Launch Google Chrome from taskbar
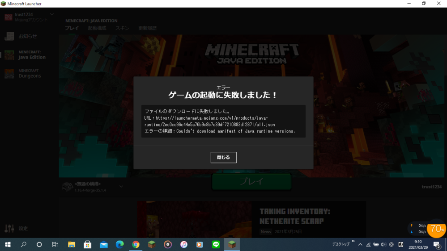447x251 pixels. coord(136,244)
